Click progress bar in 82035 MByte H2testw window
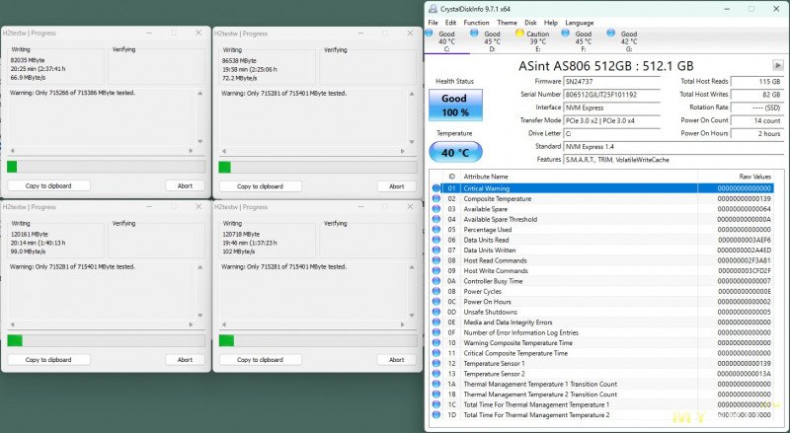This screenshot has height=433, width=790. [x=106, y=167]
